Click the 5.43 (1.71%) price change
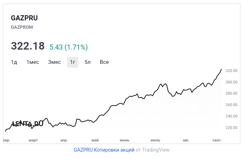Screen dimensions: 243x159 tap(68, 47)
